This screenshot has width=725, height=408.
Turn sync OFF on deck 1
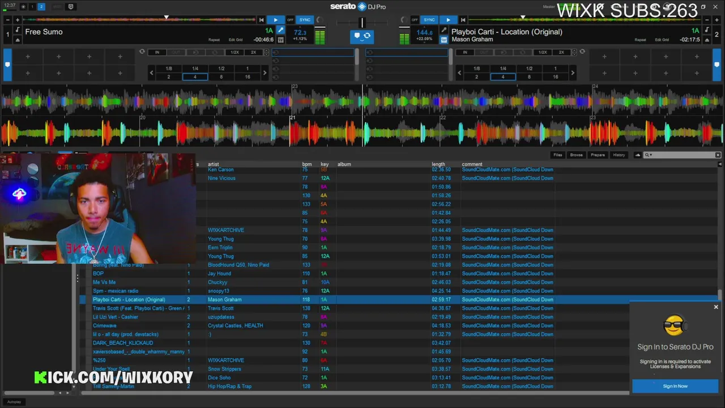(x=290, y=20)
